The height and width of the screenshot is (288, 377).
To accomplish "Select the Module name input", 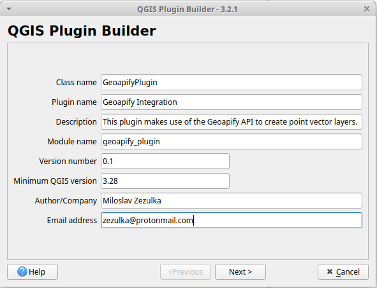I will pyautogui.click(x=232, y=142).
